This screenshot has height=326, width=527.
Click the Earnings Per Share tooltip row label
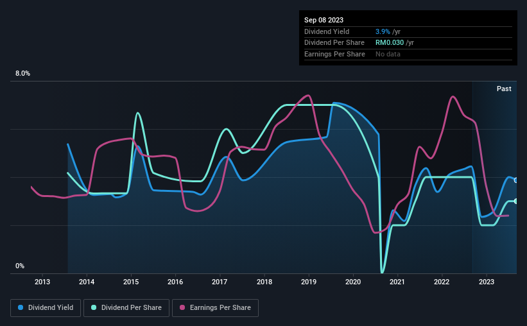pos(334,54)
